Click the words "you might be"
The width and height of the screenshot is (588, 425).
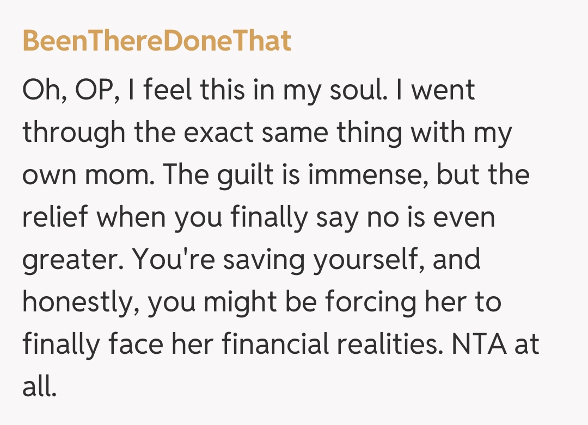click(x=233, y=302)
